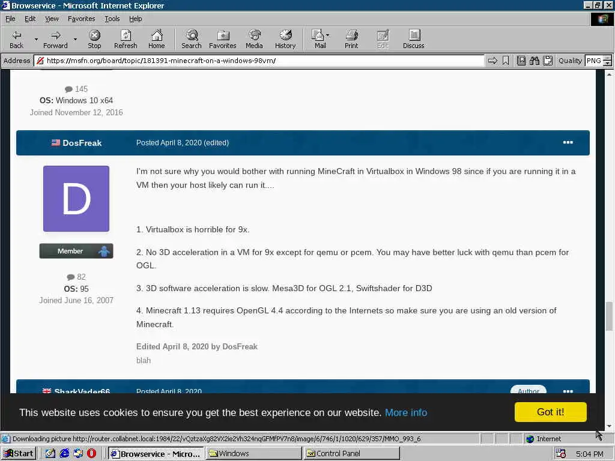
Task: Click DosFreak's purple D avatar
Action: pyautogui.click(x=76, y=198)
